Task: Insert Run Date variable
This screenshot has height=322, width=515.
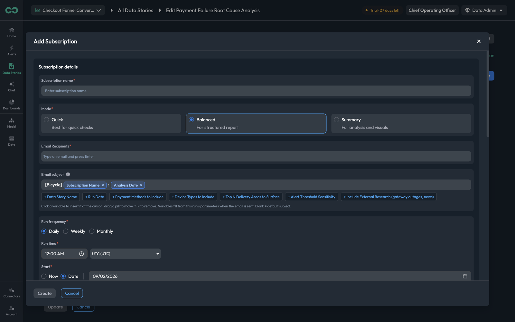Action: click(x=95, y=197)
